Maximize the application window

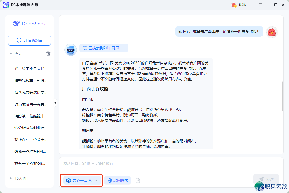pyautogui.click(x=276, y=5)
